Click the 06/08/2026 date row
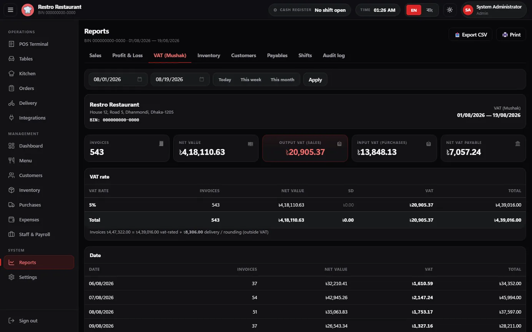 [x=305, y=284]
